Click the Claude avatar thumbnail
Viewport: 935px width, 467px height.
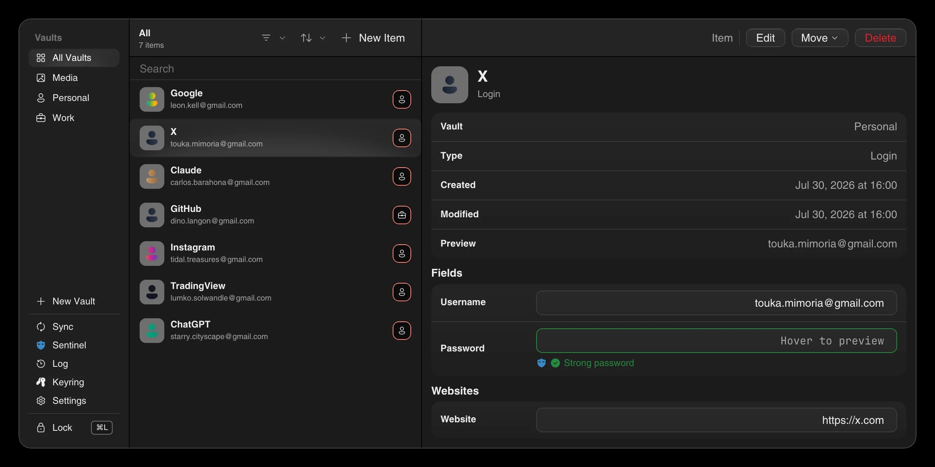(x=152, y=176)
